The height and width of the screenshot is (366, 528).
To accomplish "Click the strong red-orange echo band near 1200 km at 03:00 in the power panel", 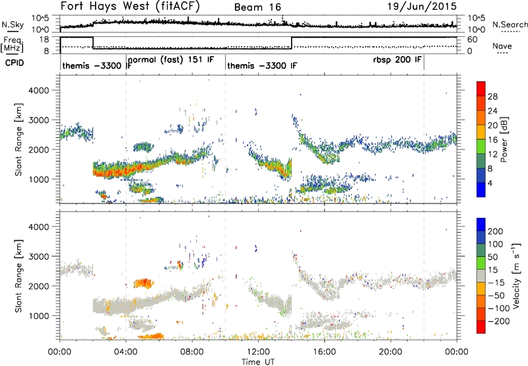I will coord(111,172).
